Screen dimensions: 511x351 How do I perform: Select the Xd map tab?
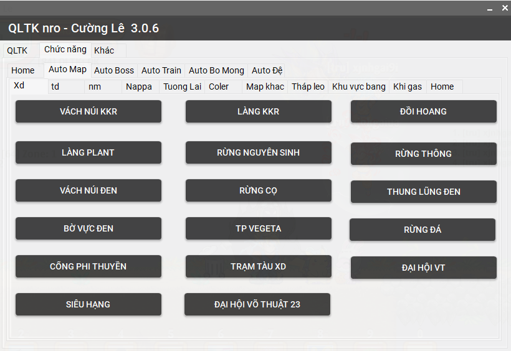coord(28,86)
